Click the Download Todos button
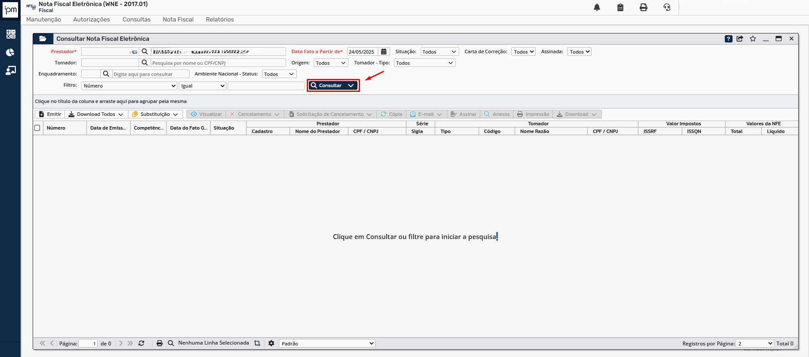809x357 pixels. pyautogui.click(x=96, y=114)
